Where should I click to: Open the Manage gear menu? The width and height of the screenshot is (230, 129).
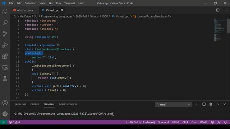tap(5, 114)
